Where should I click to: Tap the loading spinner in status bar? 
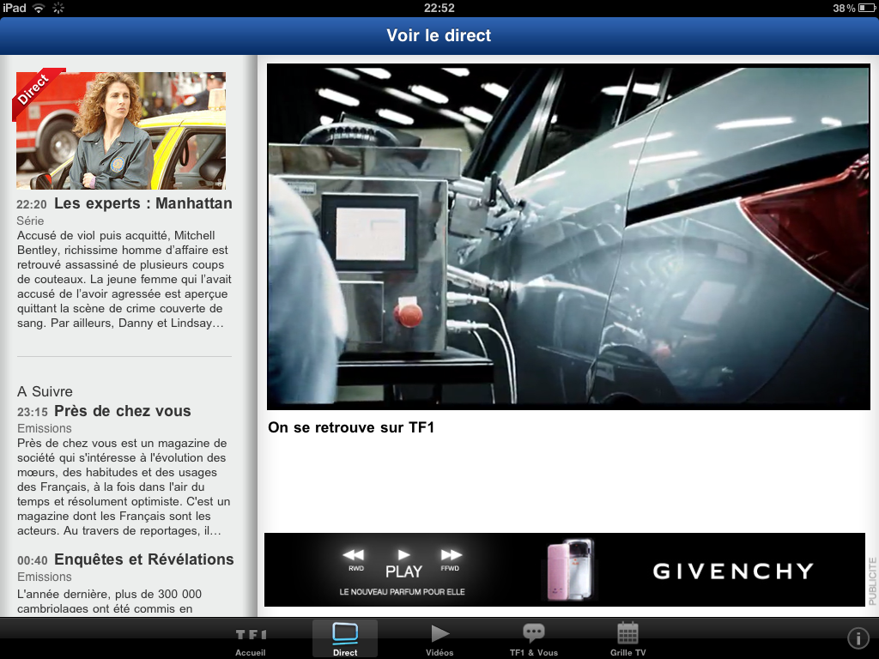(58, 8)
